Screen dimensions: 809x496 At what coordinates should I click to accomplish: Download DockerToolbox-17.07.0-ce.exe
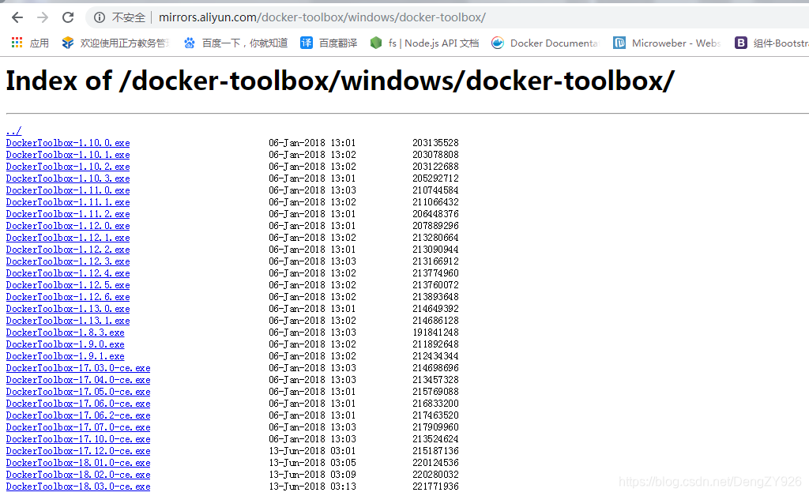[78, 427]
